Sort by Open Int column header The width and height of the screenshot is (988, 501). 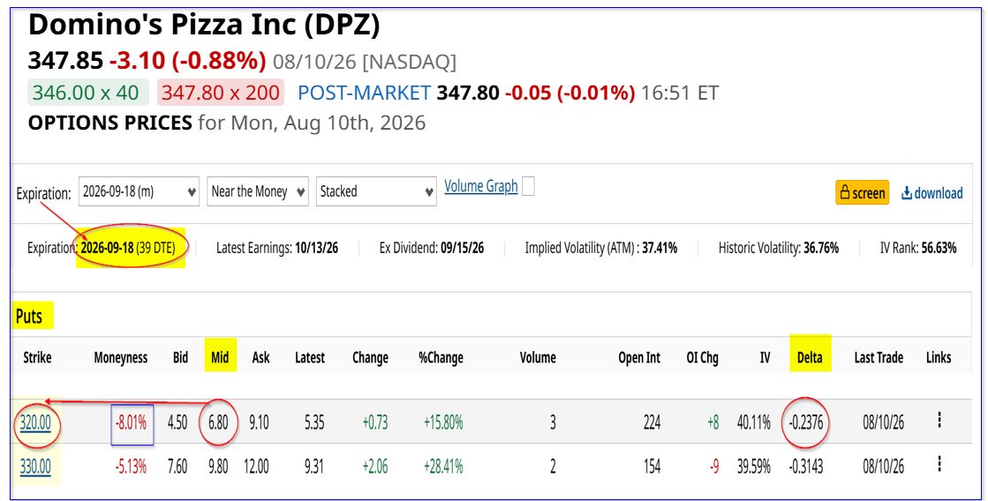click(x=639, y=357)
